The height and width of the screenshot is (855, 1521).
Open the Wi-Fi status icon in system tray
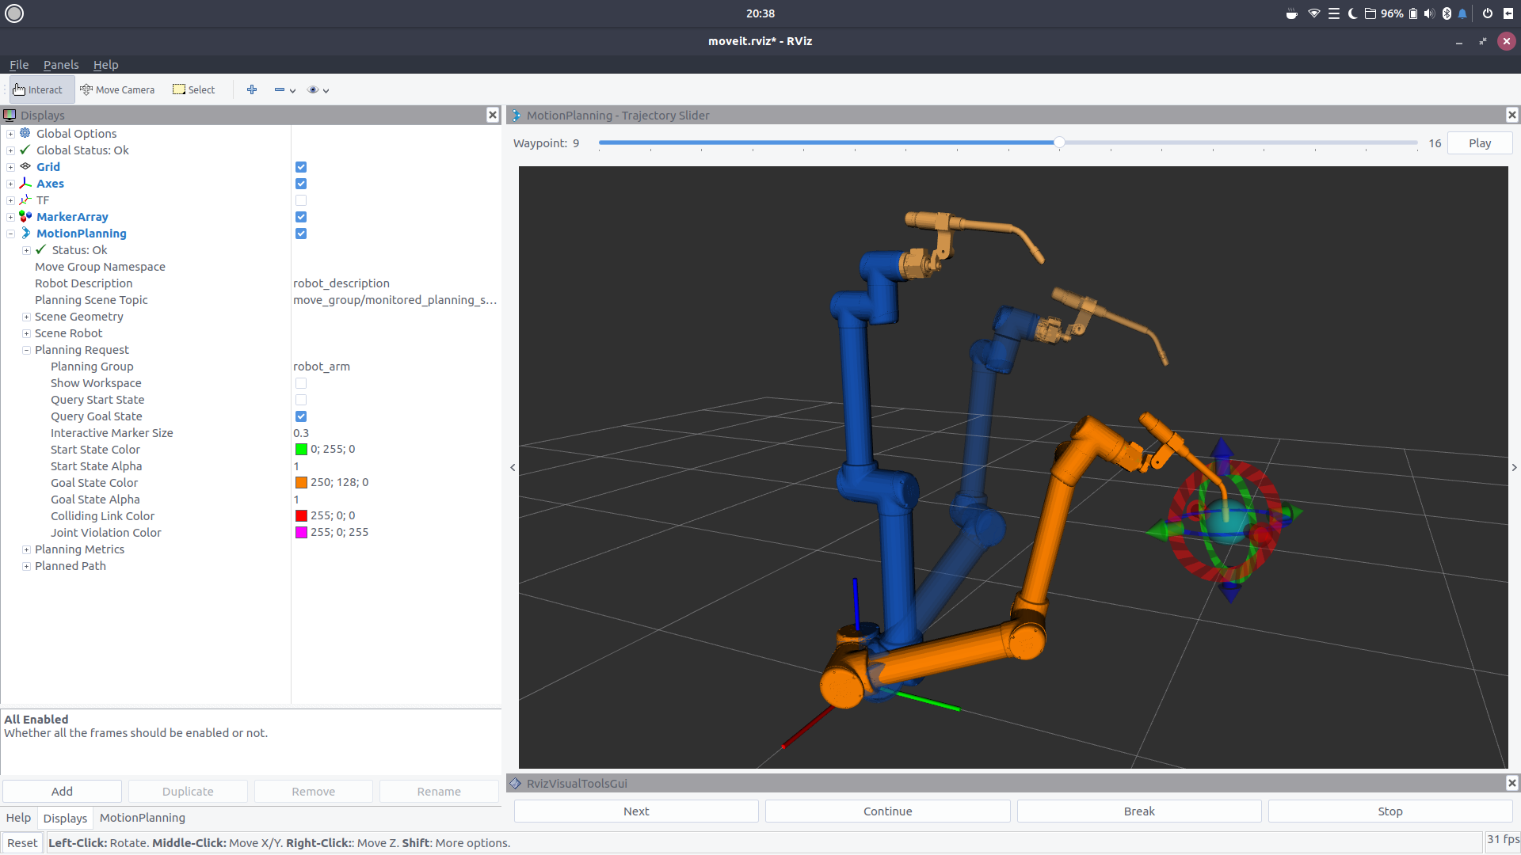click(1314, 13)
